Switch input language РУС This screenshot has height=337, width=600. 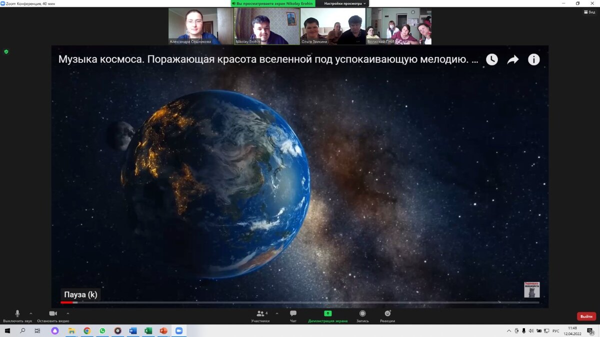[555, 331]
